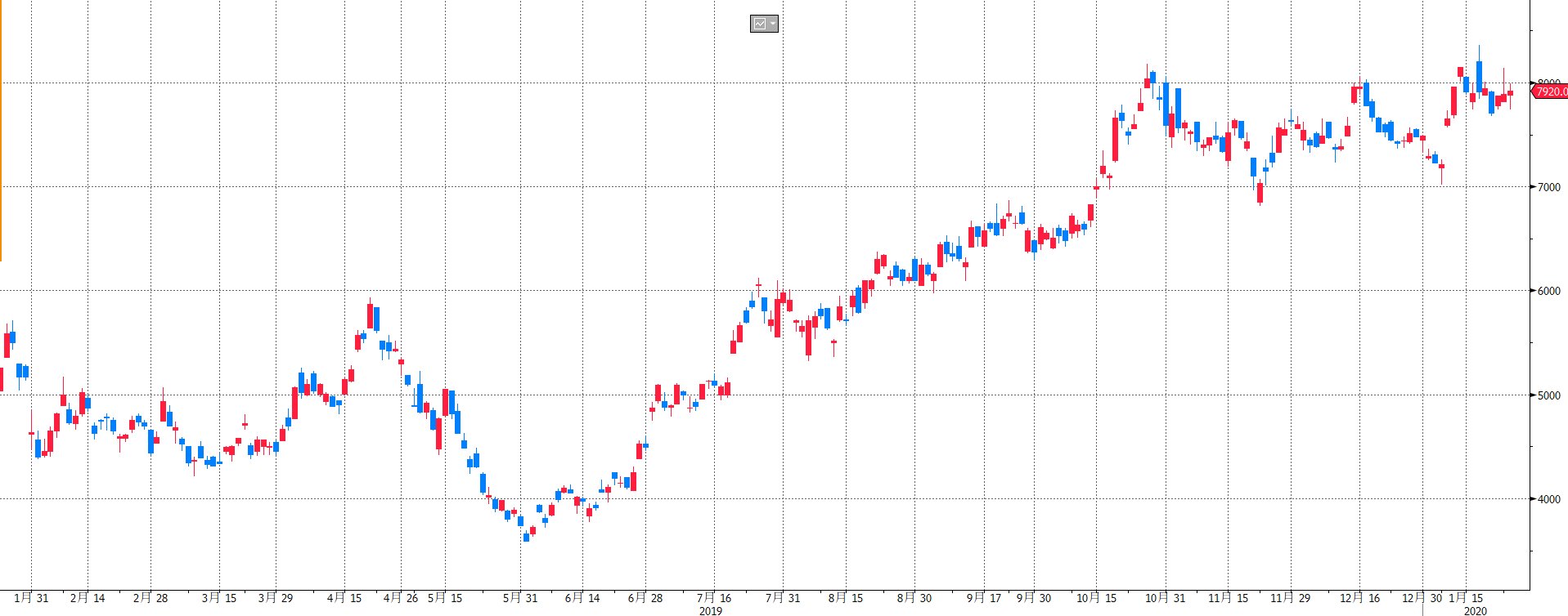This screenshot has height=616, width=1568.
Task: Open the chart type dropdown arrow
Action: (x=773, y=24)
